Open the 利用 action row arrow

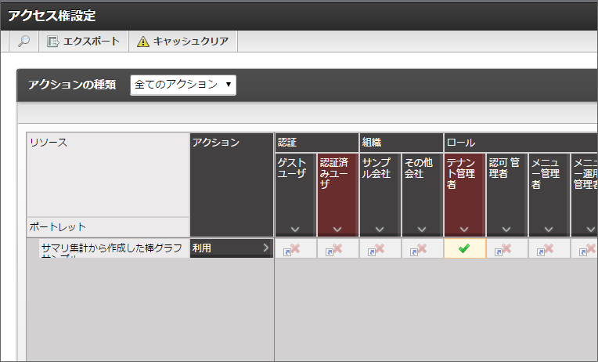pos(266,248)
